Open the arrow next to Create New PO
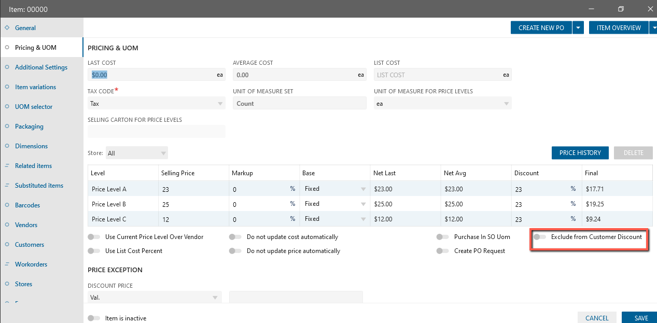This screenshot has width=657, height=323. point(579,28)
